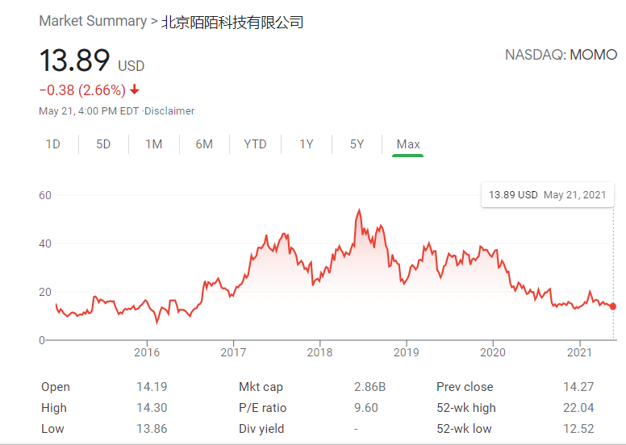Select the YTD range tab
Screen dimensions: 626x445
click(x=255, y=144)
